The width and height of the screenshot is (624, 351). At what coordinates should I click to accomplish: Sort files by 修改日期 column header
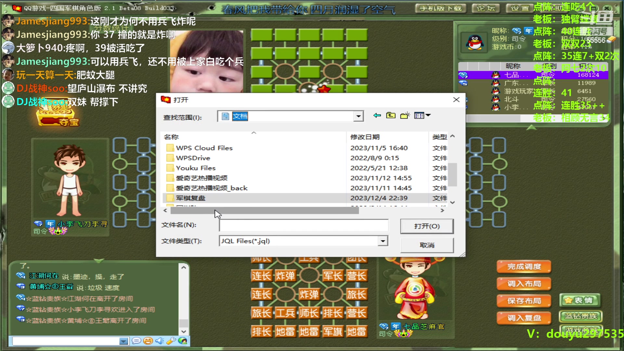click(x=365, y=137)
